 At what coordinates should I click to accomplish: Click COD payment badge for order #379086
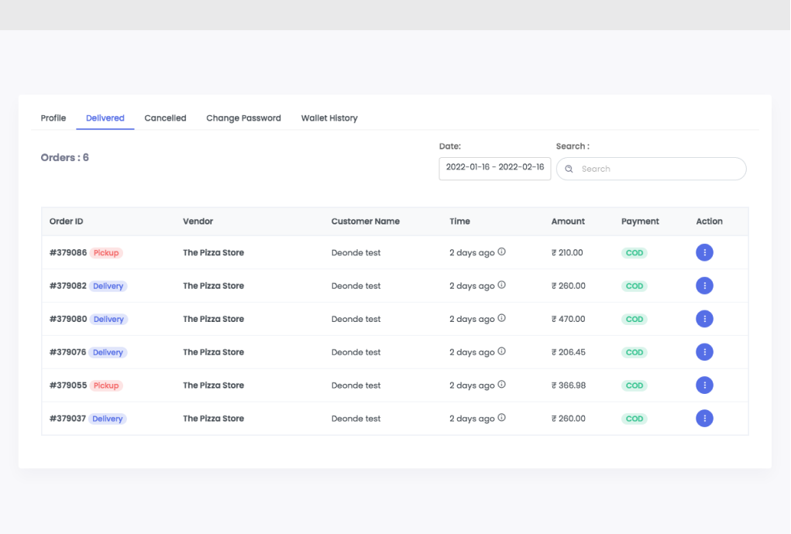(x=634, y=253)
